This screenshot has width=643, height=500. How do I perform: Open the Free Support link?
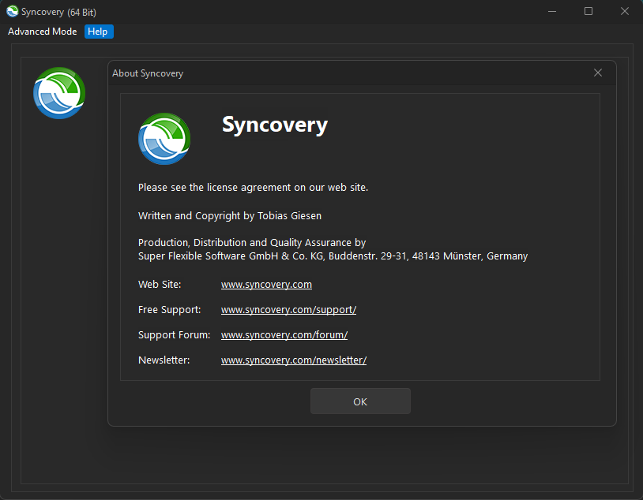tap(288, 310)
